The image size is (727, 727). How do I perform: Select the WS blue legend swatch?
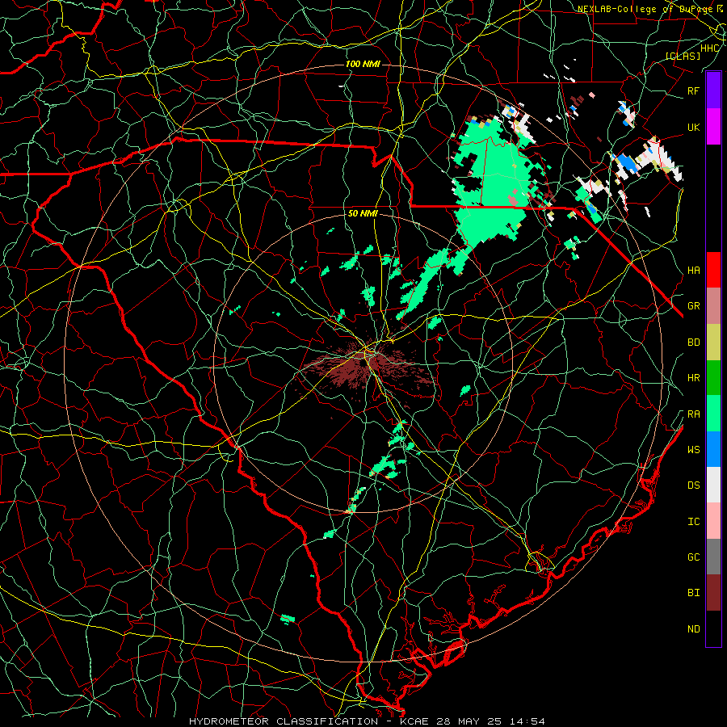(x=713, y=449)
